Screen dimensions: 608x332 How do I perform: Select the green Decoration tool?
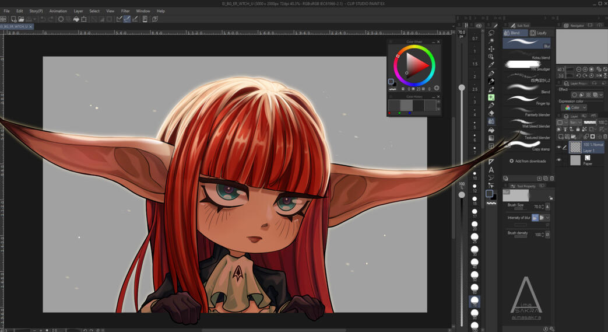point(491,97)
